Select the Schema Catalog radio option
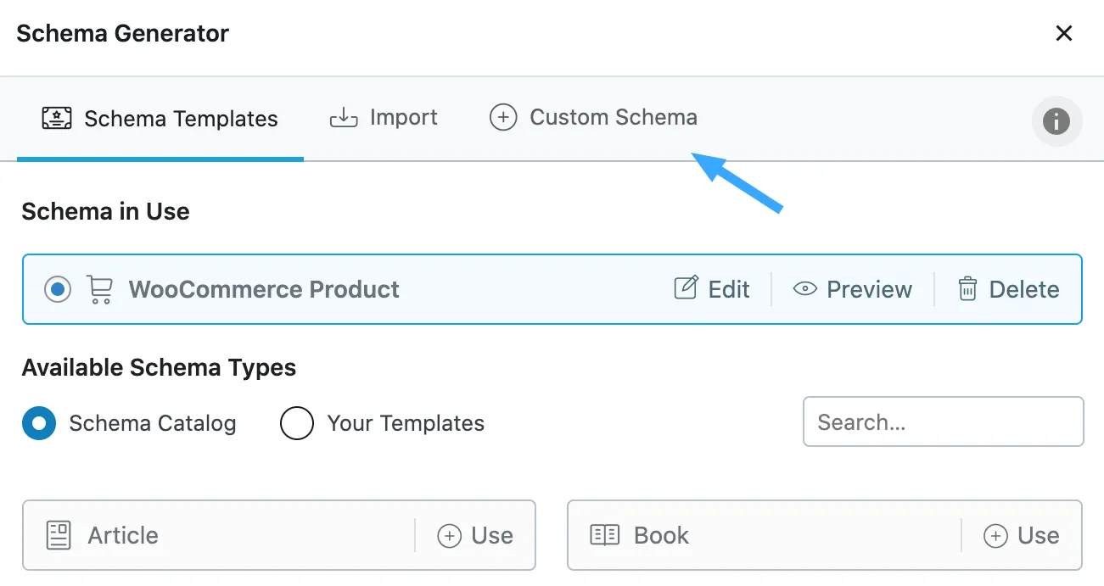The width and height of the screenshot is (1104, 586). click(x=39, y=423)
